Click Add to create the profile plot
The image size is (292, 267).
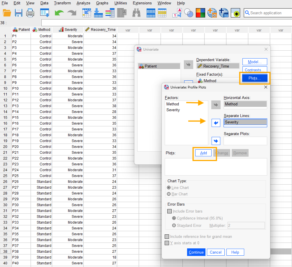coord(203,153)
